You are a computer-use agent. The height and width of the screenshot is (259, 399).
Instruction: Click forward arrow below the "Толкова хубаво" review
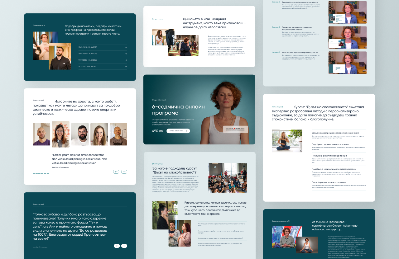124,246
